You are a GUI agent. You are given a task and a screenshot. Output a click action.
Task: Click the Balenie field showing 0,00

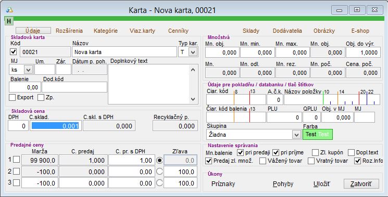[25, 87]
